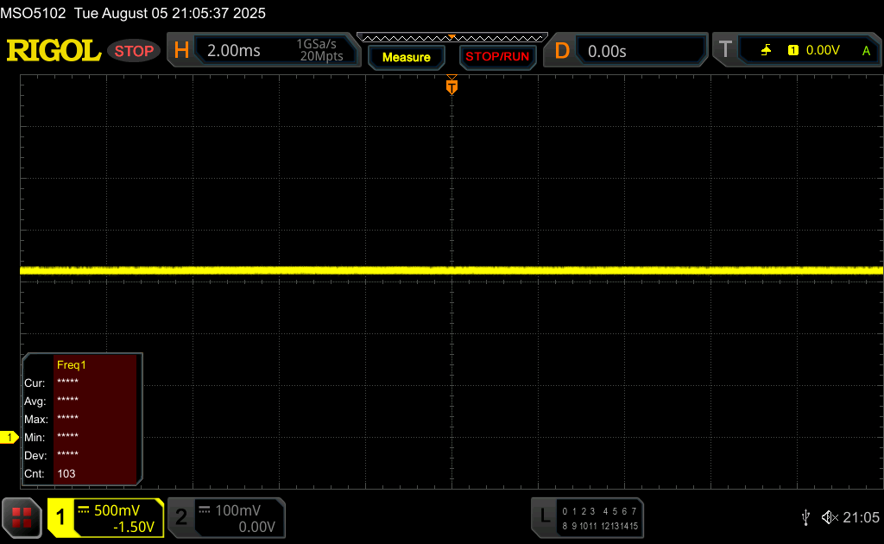
Task: Click the red STOP status badge
Action: [x=134, y=51]
